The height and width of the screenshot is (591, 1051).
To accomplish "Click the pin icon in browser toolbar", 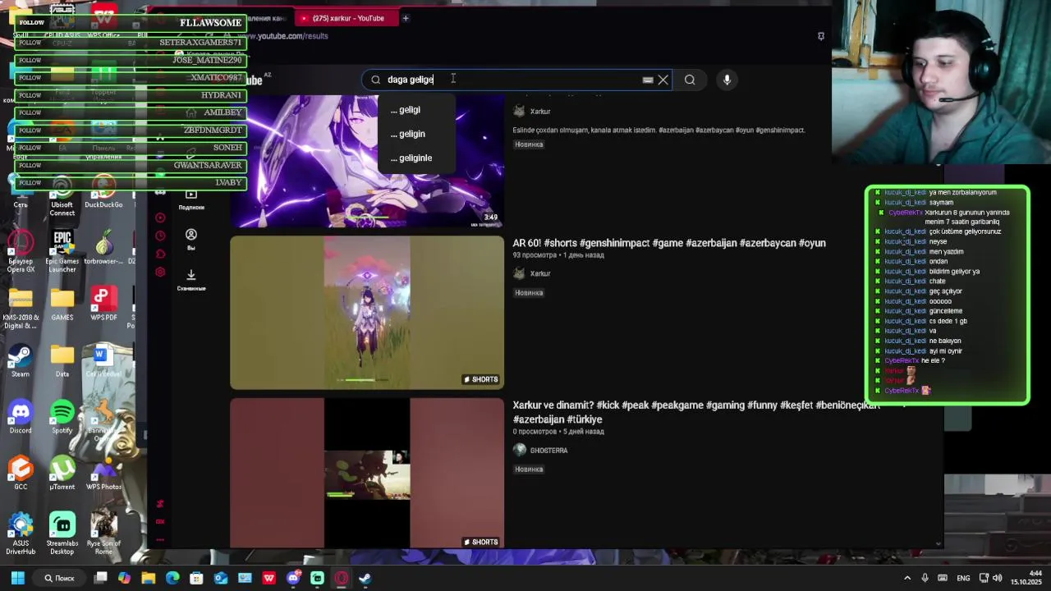I will pyautogui.click(x=820, y=36).
